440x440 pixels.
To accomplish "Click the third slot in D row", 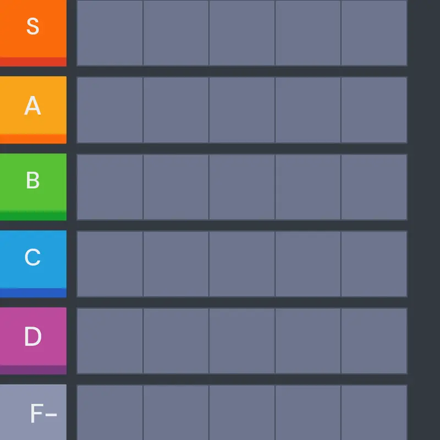I will (242, 341).
